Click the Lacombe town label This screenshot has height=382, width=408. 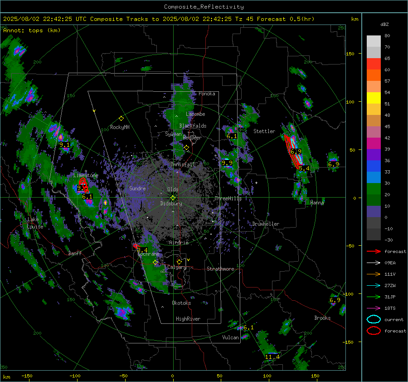point(195,114)
